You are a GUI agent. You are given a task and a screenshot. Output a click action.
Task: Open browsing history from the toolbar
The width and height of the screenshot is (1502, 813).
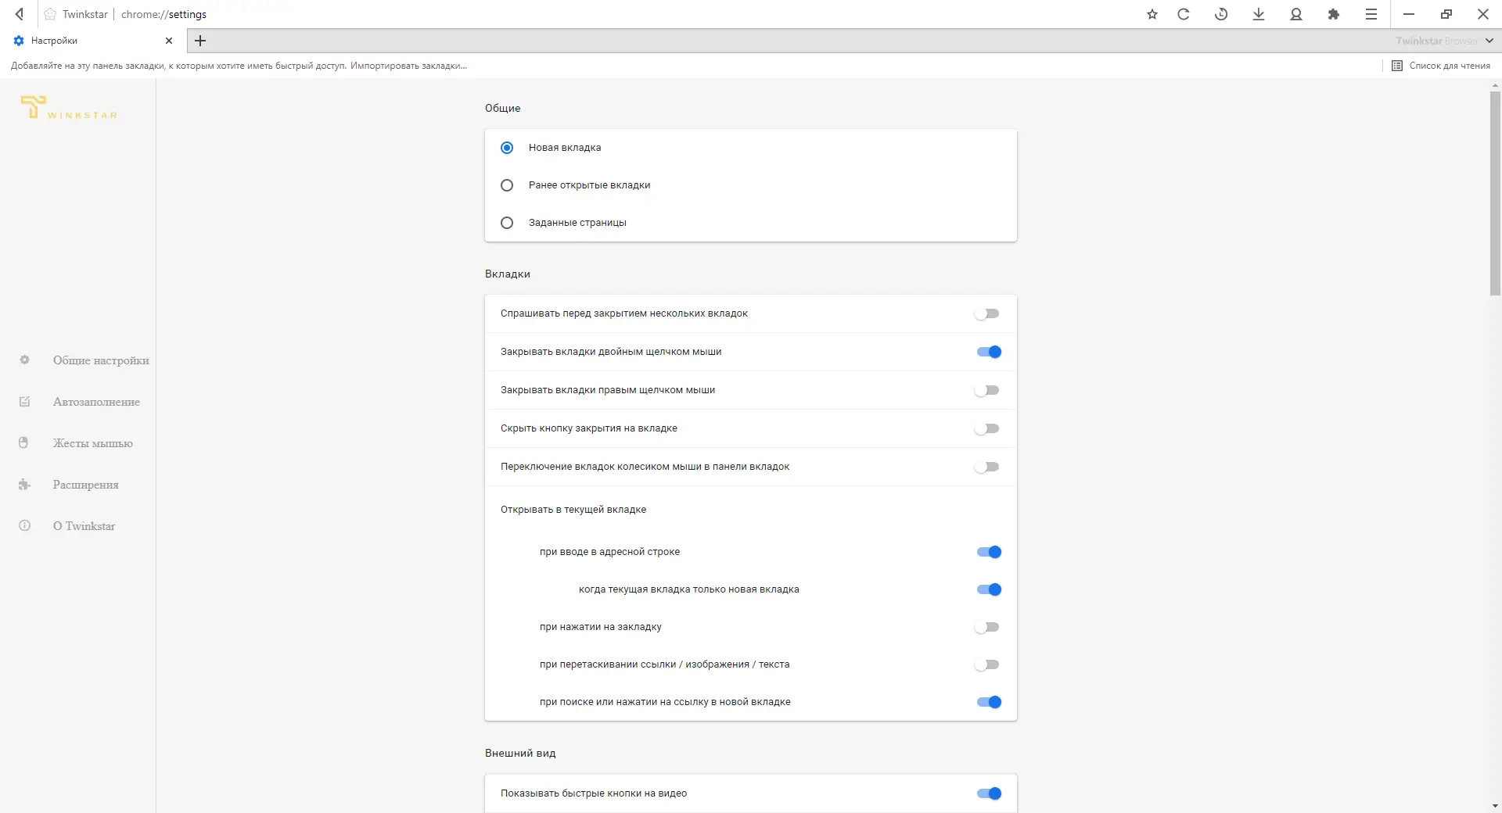coord(1221,14)
